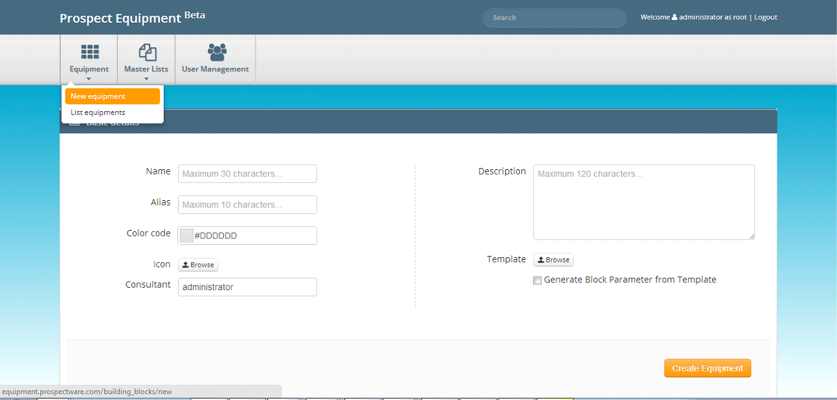This screenshot has height=400, width=837.
Task: Choose New equipment from the dropdown menu
Action: click(113, 96)
